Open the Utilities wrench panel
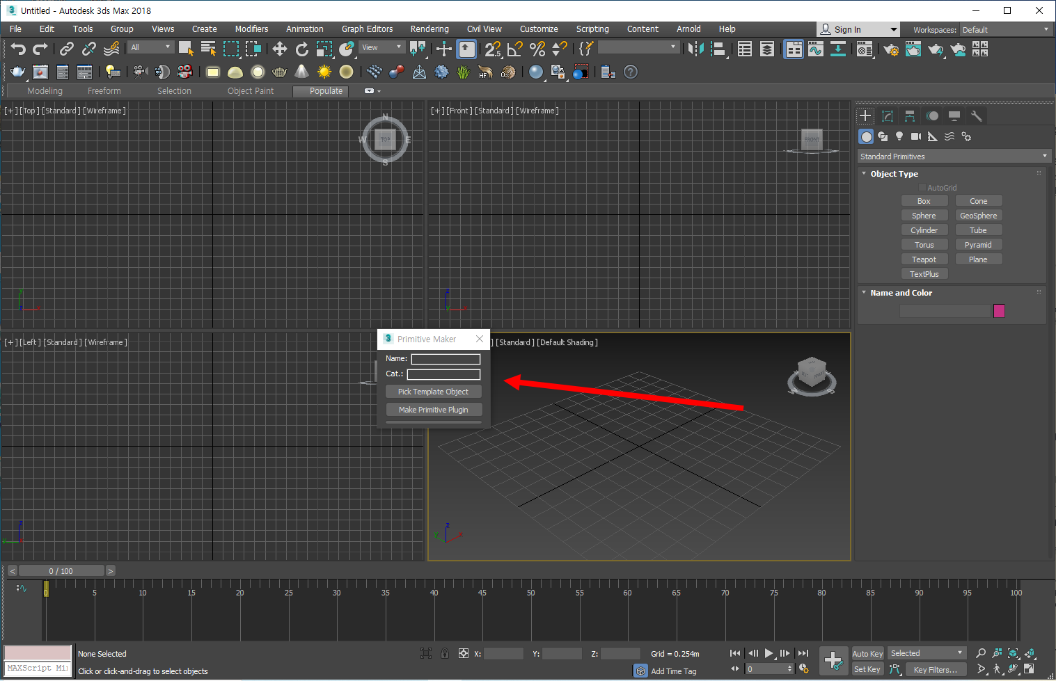1056x681 pixels. (x=977, y=116)
